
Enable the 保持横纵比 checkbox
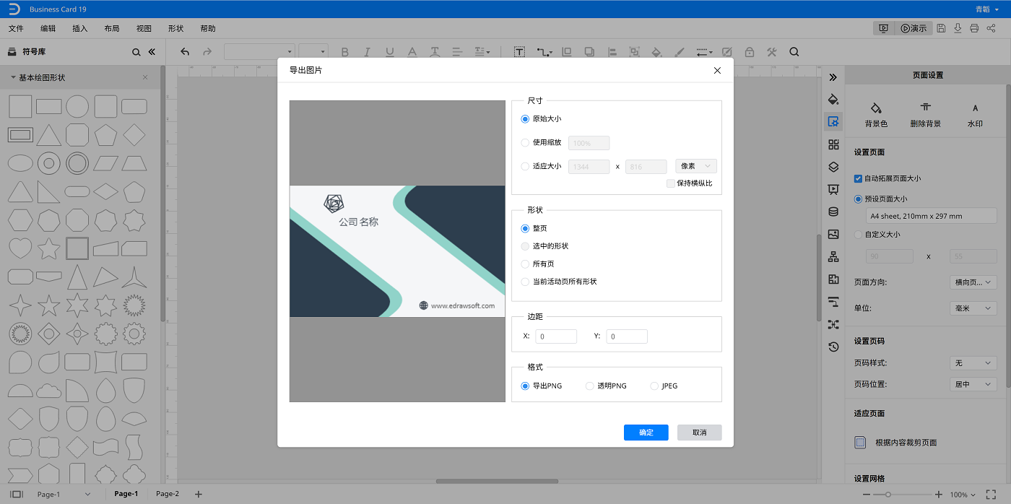671,183
